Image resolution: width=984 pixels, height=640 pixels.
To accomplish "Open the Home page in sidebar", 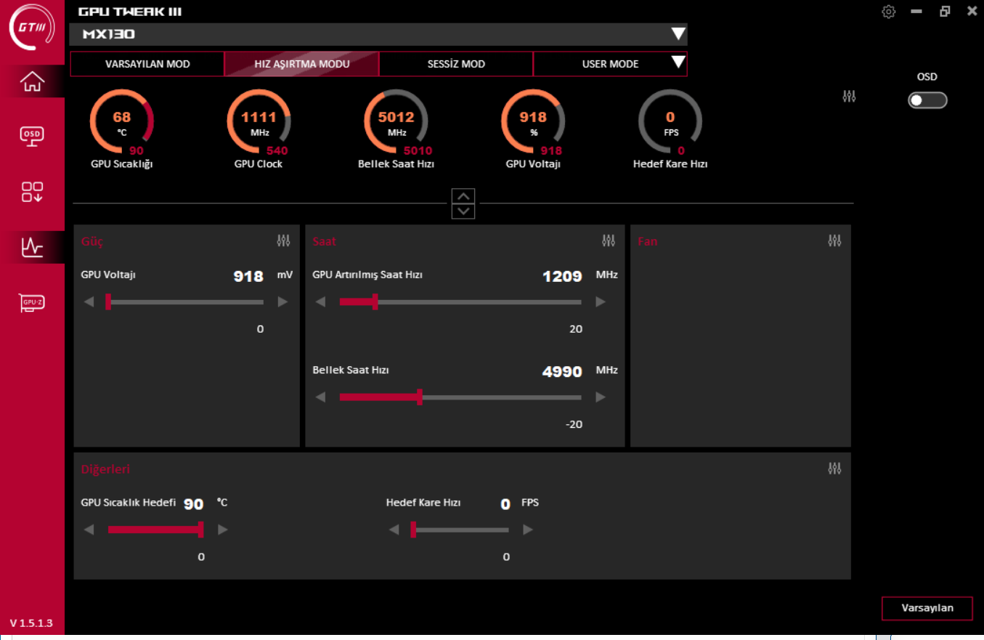I will (x=32, y=81).
